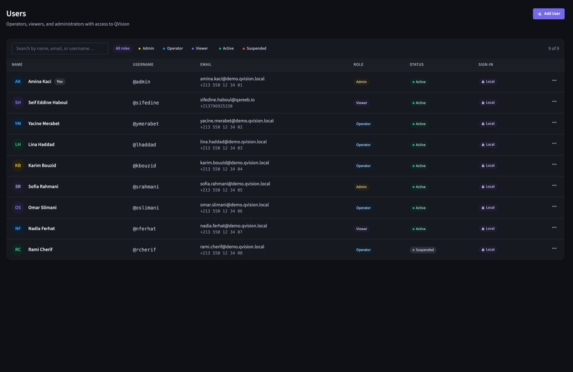The image size is (573, 372).
Task: Filter users by Admin role
Action: tap(146, 48)
